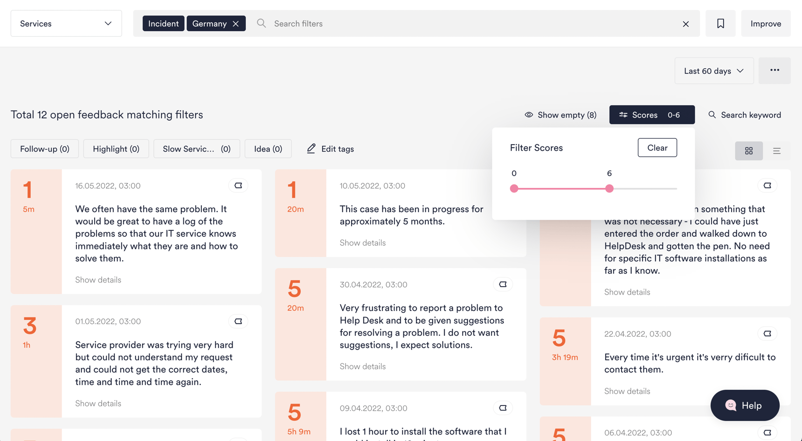Expand the Last 60 days date range selector
This screenshot has height=441, width=802.
(713, 70)
